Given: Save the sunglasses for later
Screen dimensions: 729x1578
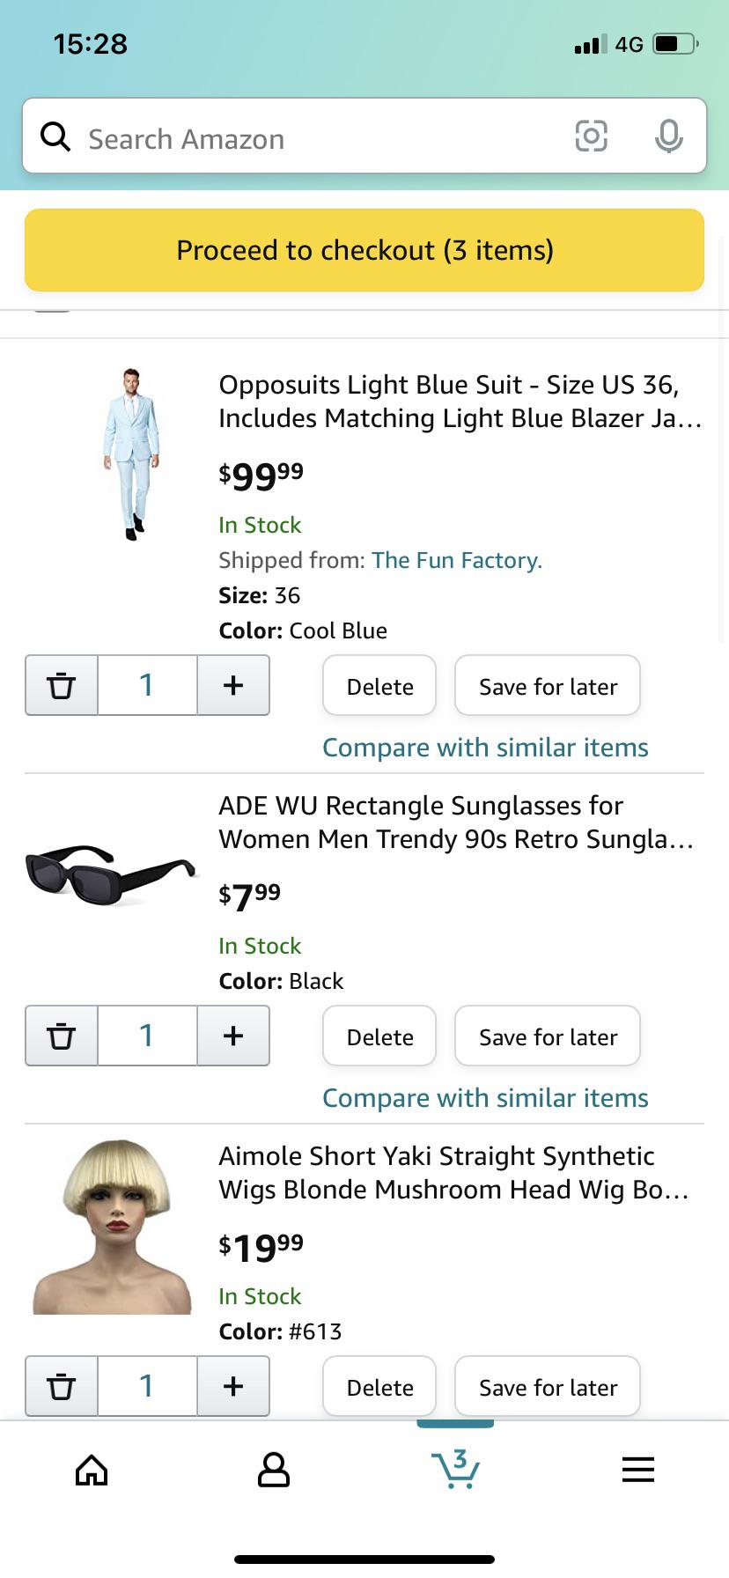Looking at the screenshot, I should (547, 1036).
